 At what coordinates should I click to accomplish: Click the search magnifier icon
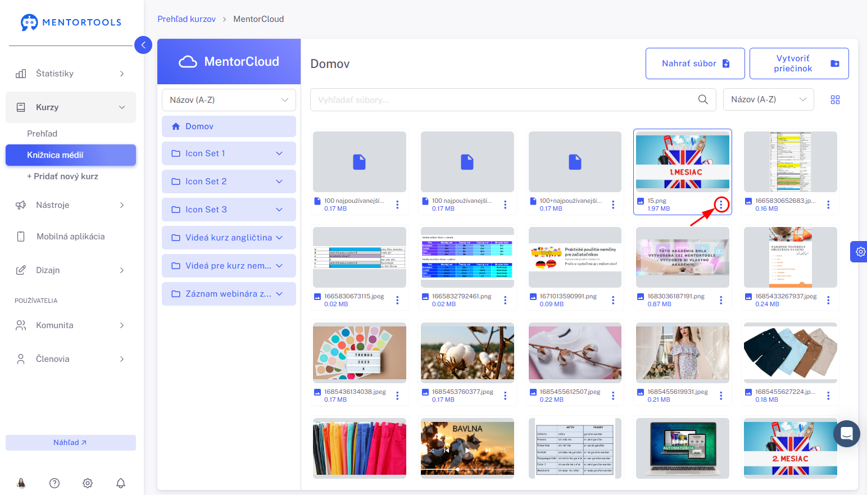pyautogui.click(x=703, y=99)
